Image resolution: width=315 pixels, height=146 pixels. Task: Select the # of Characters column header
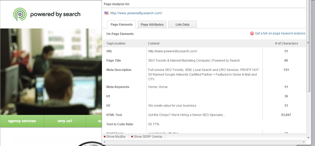point(286,43)
